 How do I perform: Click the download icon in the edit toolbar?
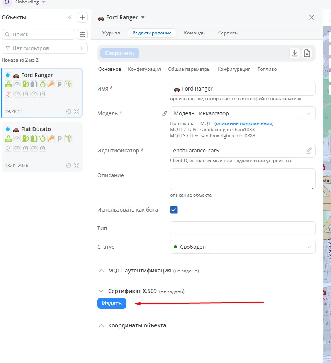click(295, 53)
